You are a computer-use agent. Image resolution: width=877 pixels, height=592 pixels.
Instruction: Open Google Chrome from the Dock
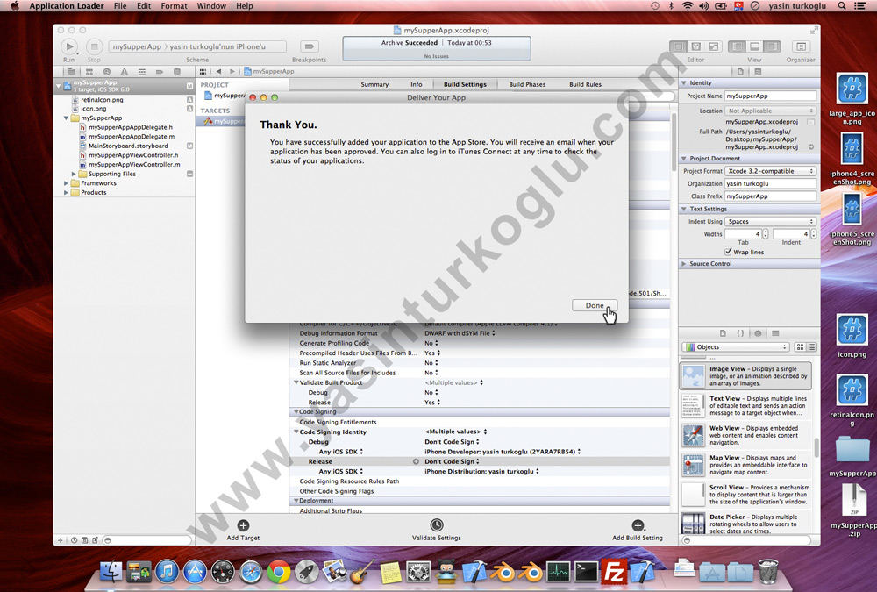[279, 572]
